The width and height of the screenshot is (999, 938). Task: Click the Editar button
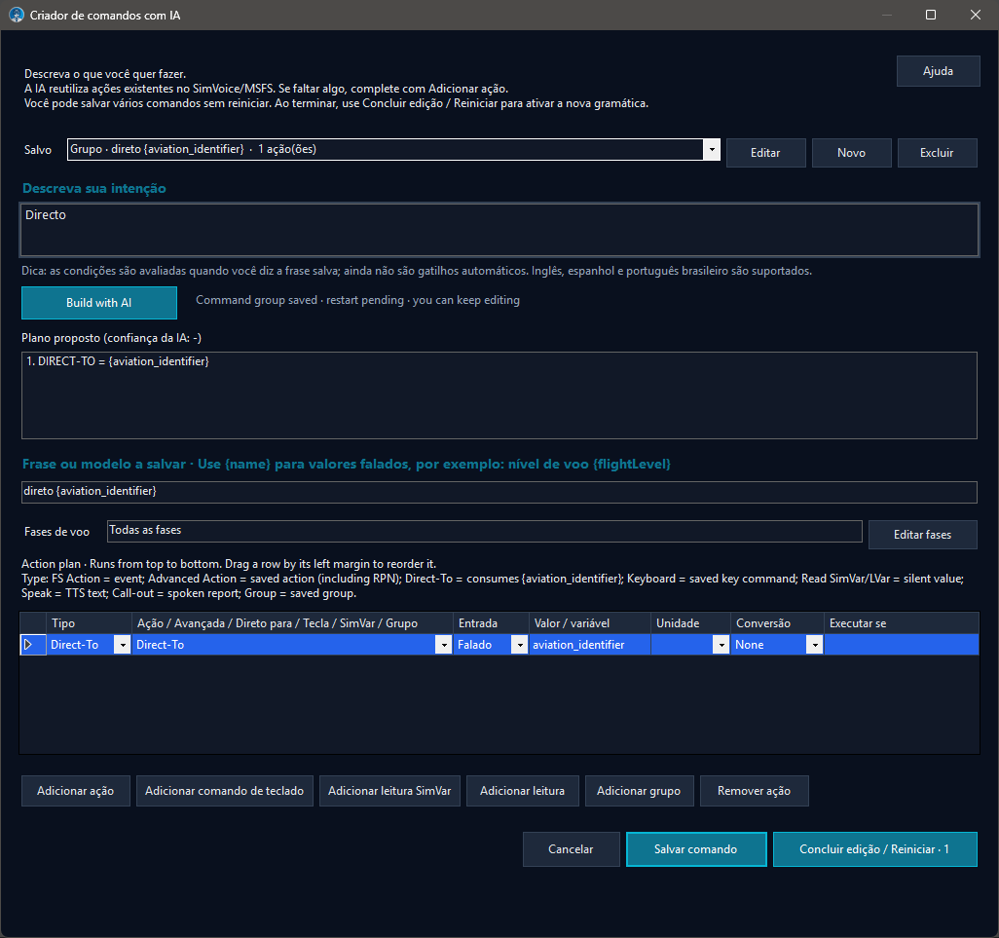tap(765, 153)
